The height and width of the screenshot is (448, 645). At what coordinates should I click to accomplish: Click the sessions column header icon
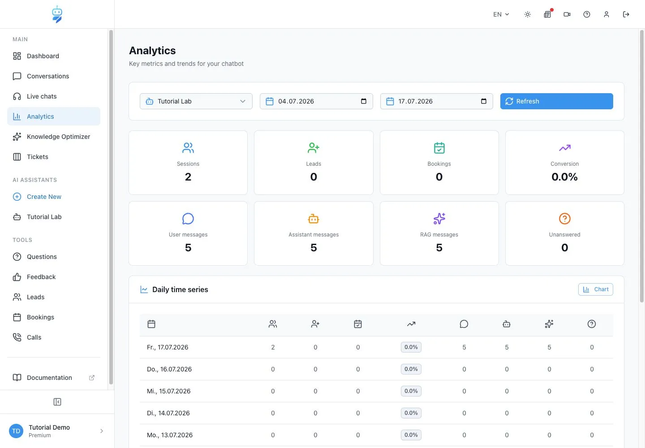tap(273, 324)
